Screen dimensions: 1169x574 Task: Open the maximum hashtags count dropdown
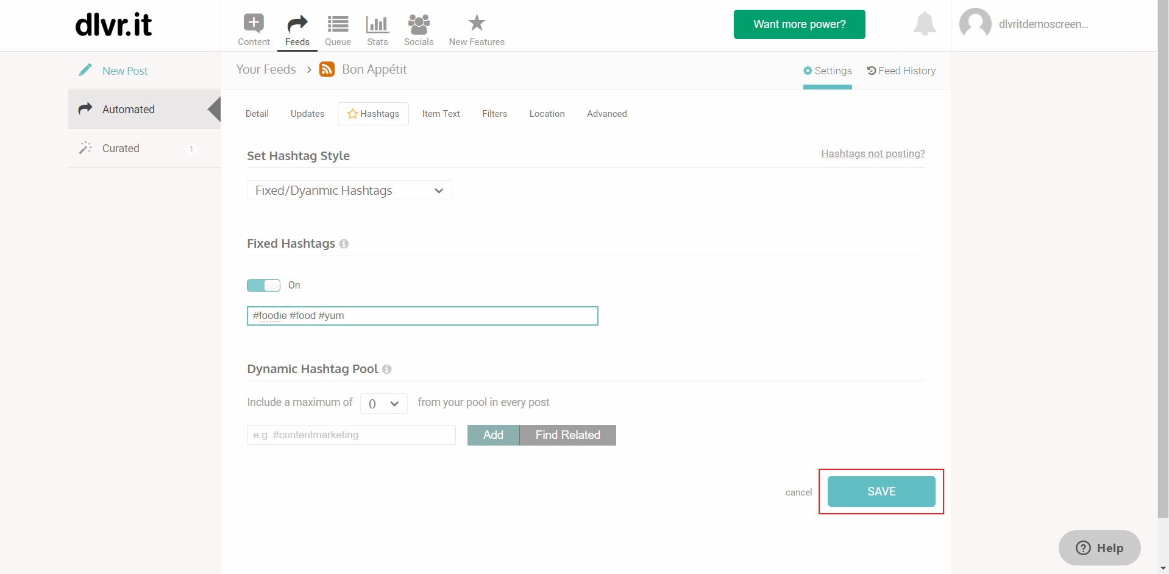pyautogui.click(x=384, y=404)
